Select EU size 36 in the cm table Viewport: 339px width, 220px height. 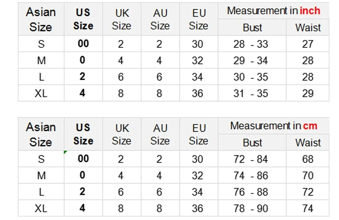click(x=198, y=208)
